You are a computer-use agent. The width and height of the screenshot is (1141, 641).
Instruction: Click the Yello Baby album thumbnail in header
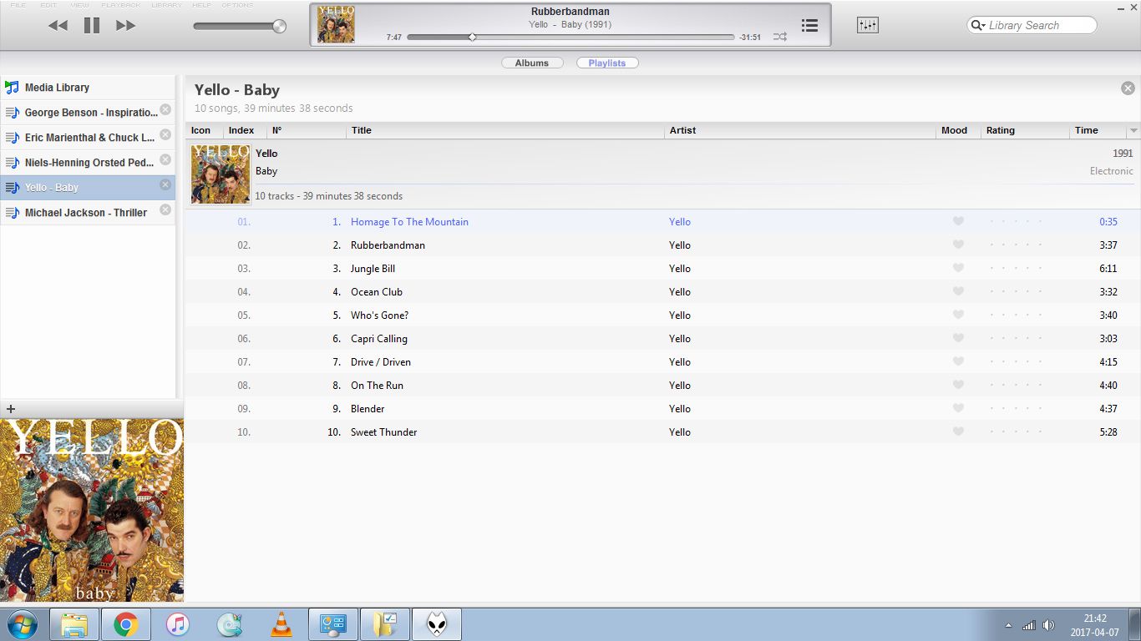pyautogui.click(x=221, y=174)
